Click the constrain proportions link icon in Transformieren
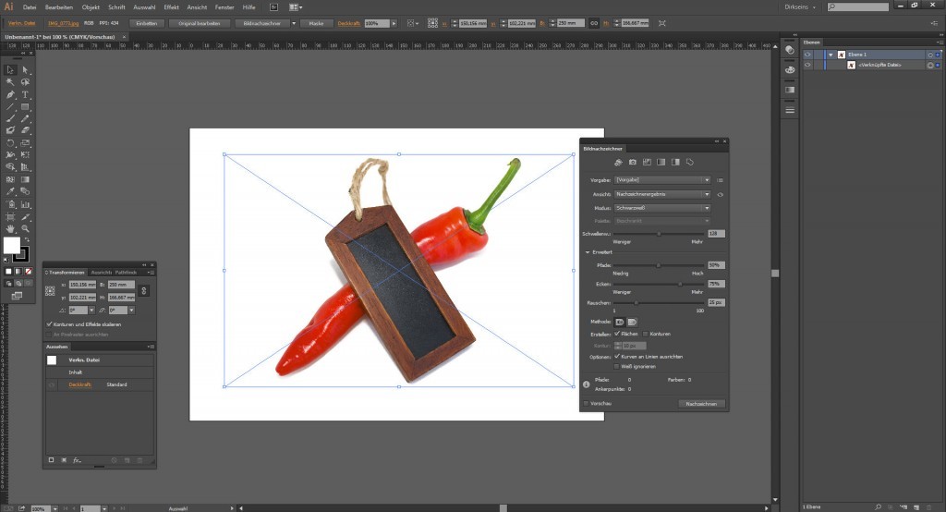This screenshot has width=946, height=512. [143, 290]
